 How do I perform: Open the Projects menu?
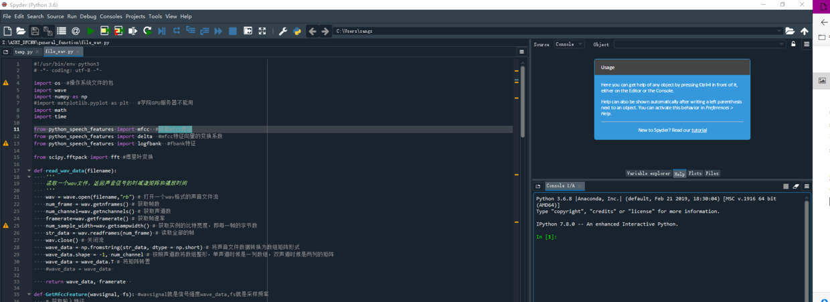click(135, 16)
